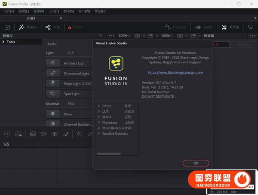
Task: Switch to the 合成1 composition tab
Action: tap(31, 19)
